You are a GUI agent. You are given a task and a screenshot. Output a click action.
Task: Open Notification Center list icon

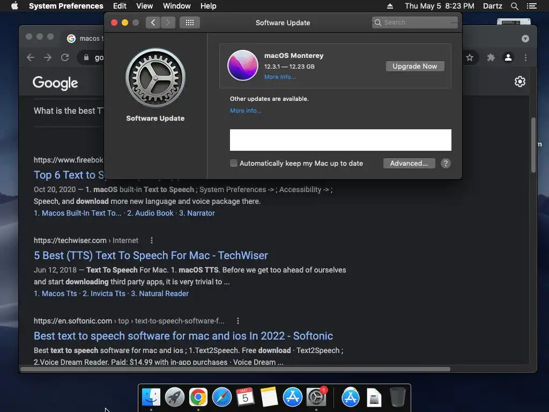[532, 6]
